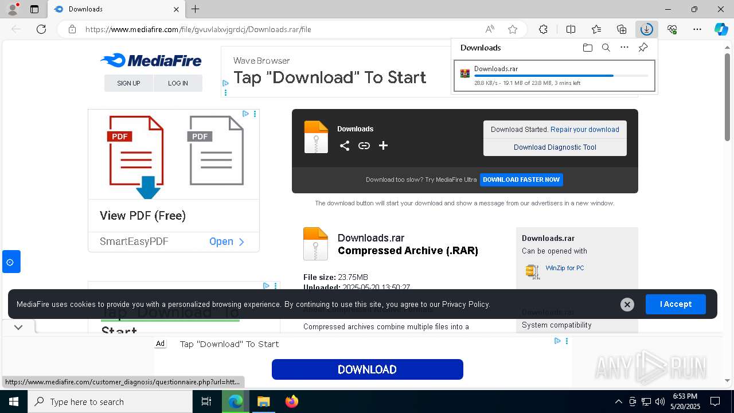Click the blue privacy settings side icon
This screenshot has height=413, width=734.
pos(11,262)
